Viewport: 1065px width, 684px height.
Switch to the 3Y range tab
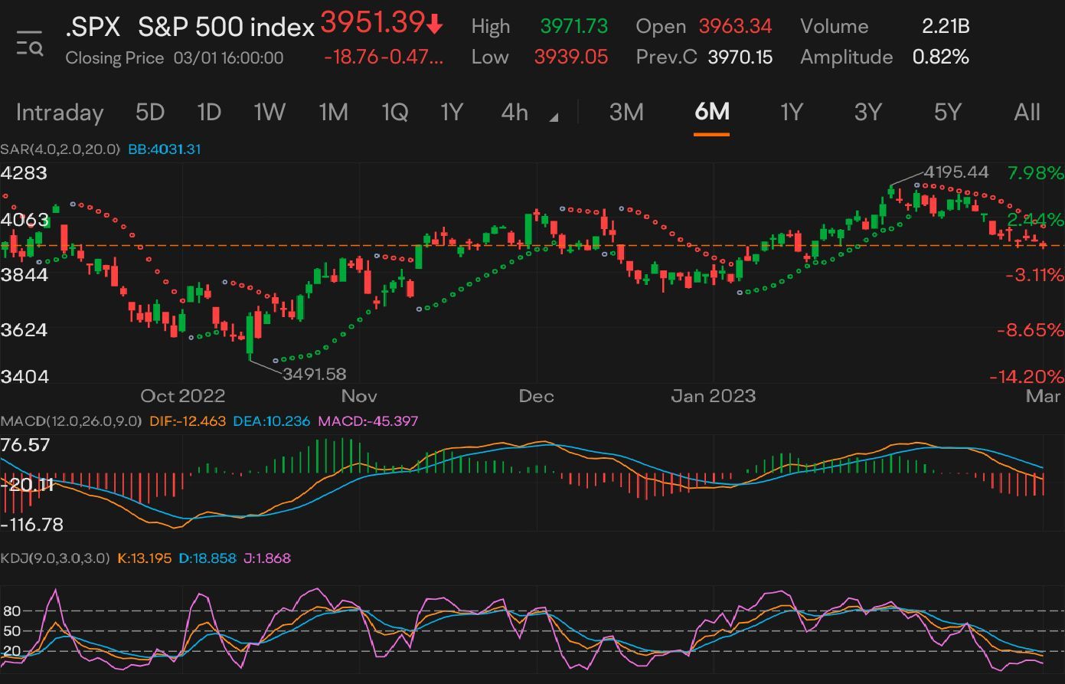pos(867,113)
